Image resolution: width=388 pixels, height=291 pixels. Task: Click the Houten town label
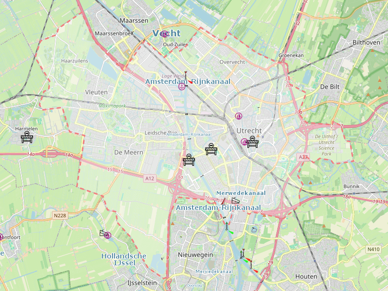[306, 276]
